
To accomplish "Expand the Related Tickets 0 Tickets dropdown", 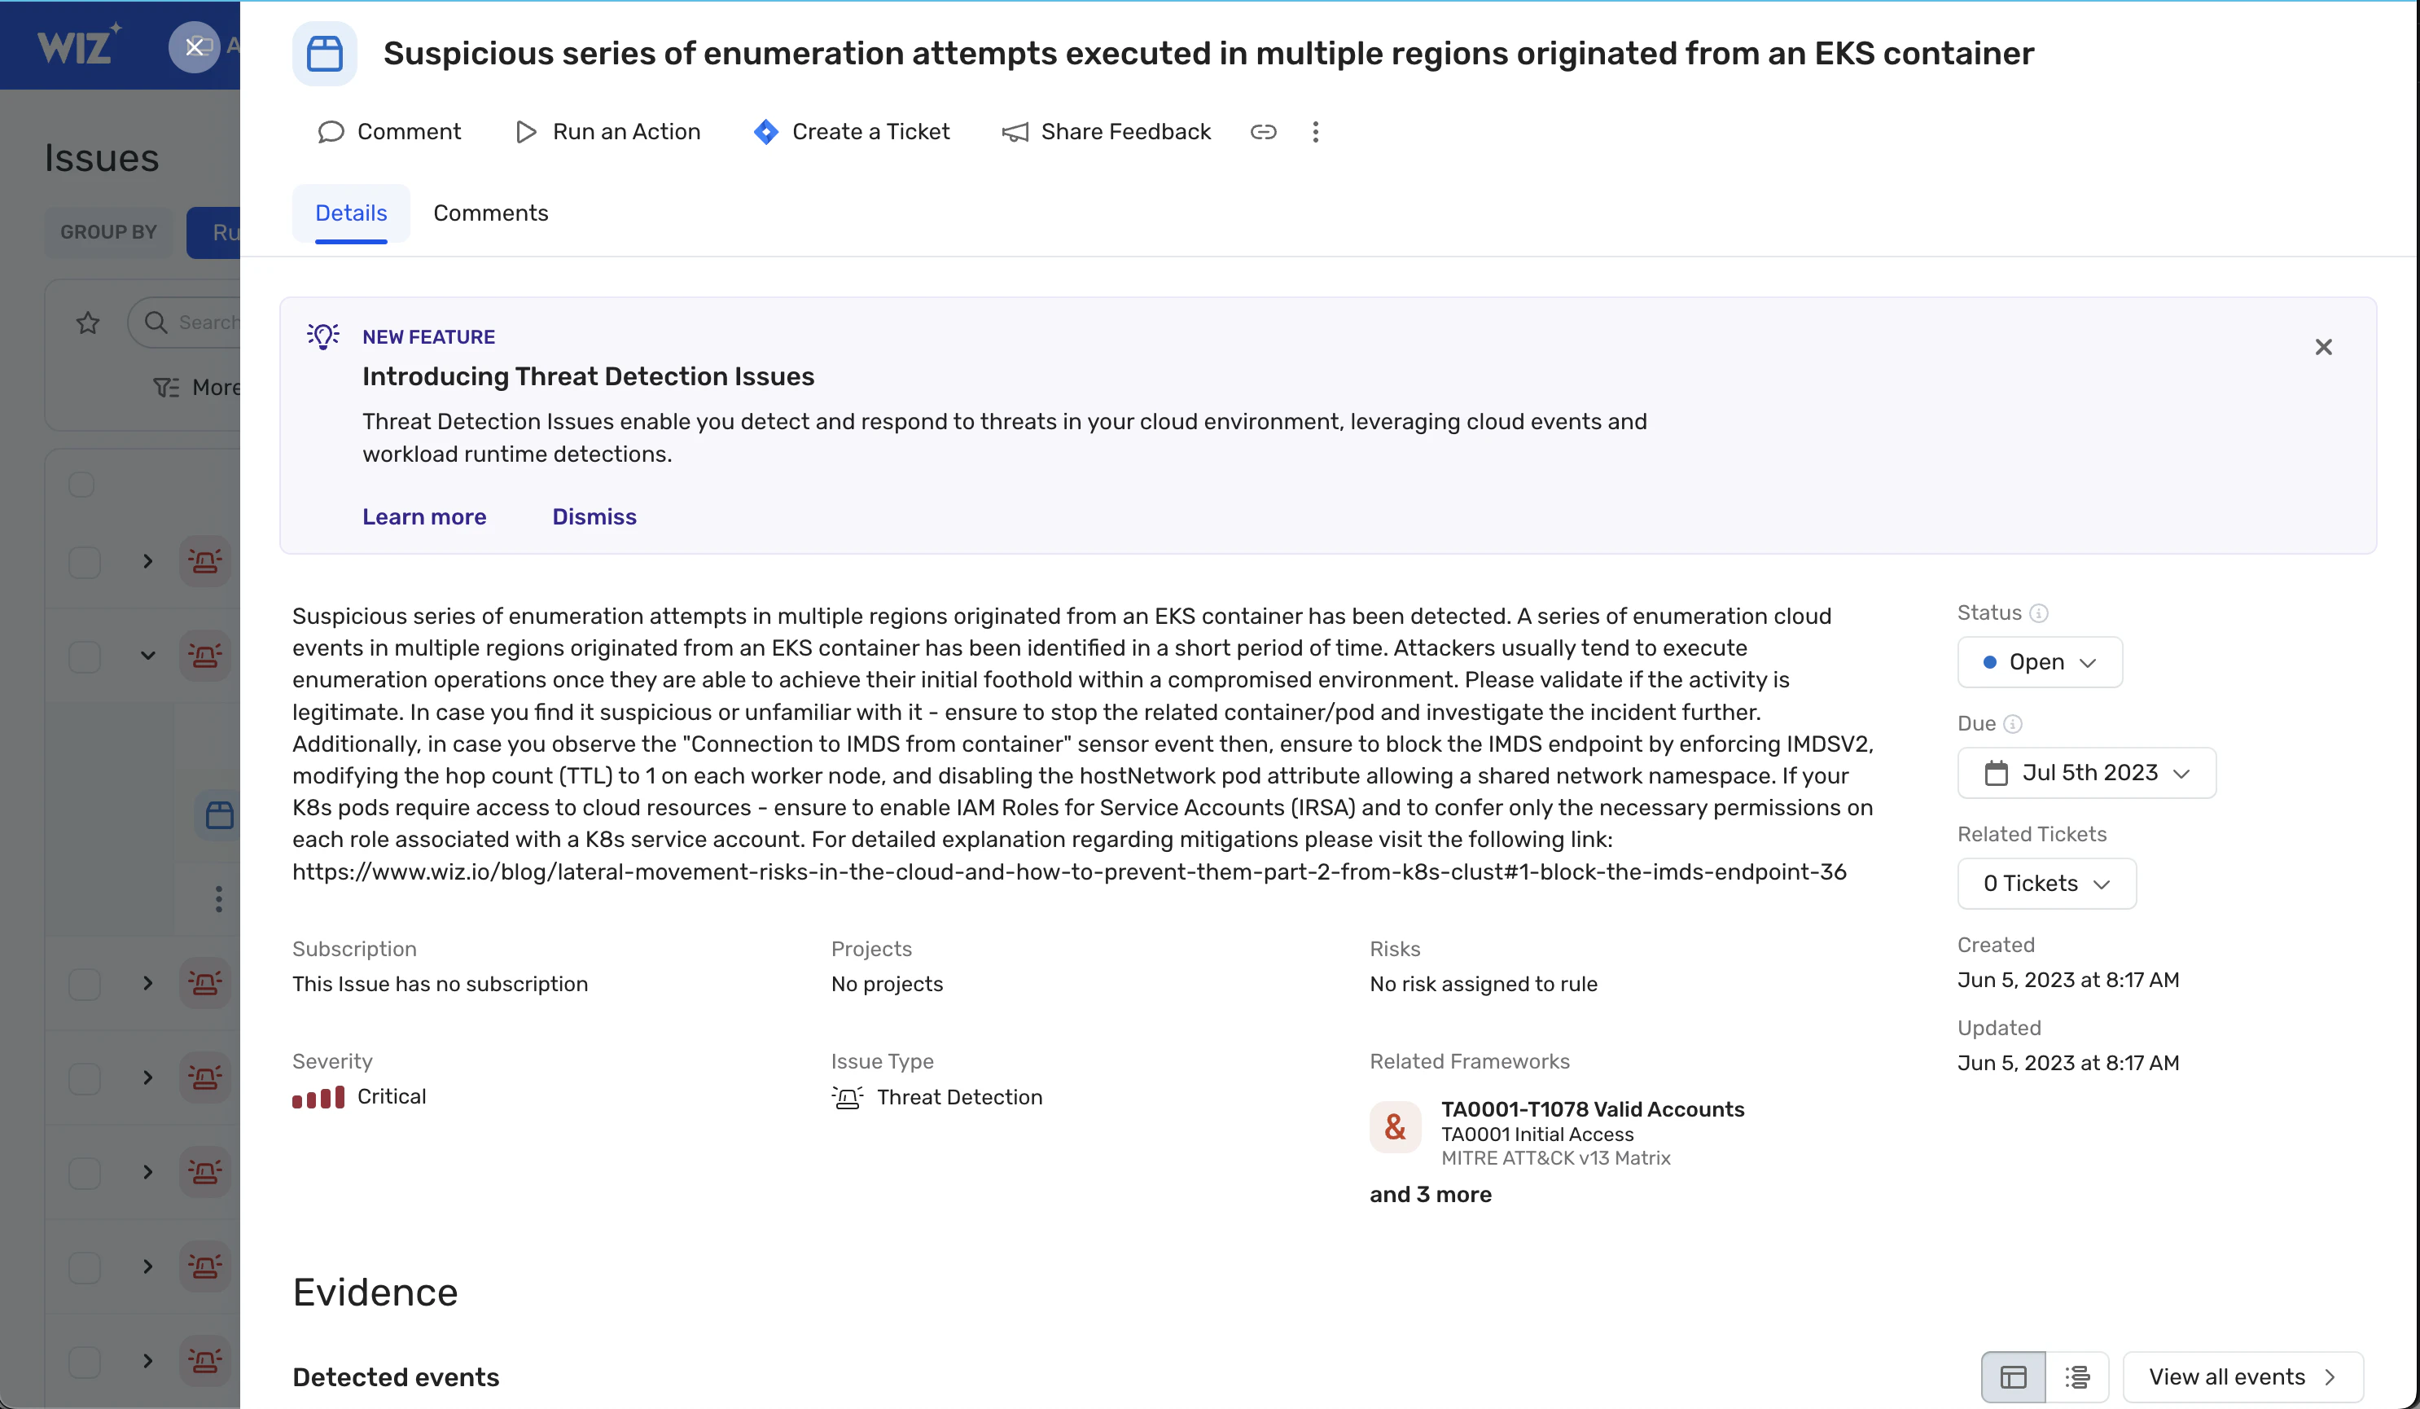I will [2046, 882].
